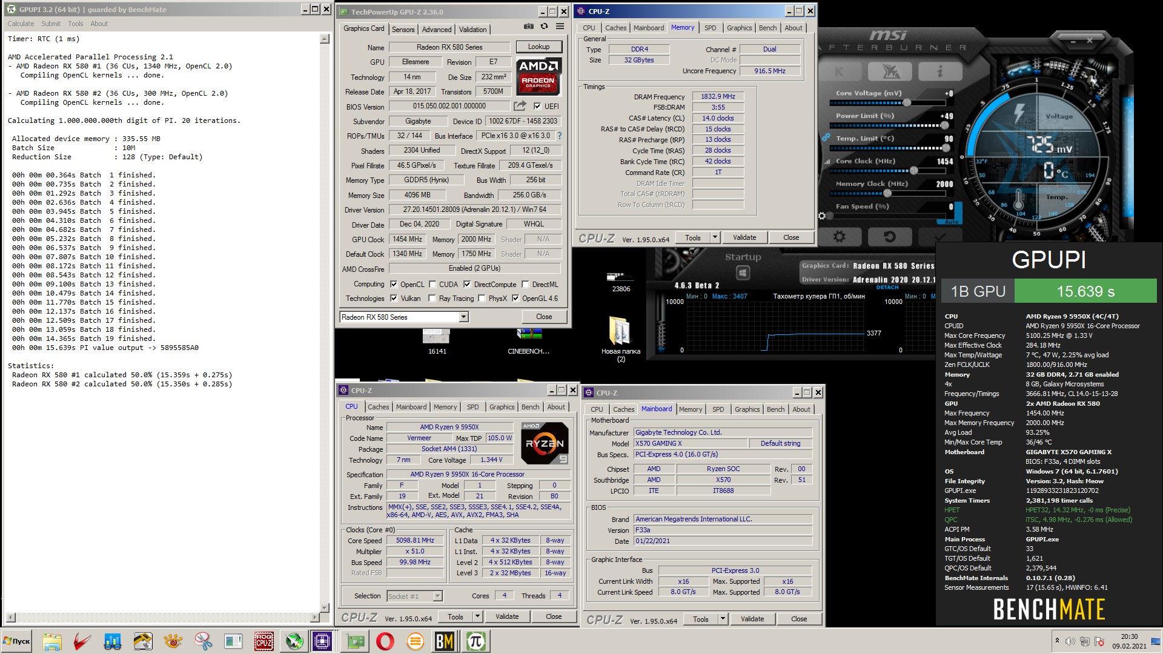Open the Socket #1 selection dropdown
This screenshot has height=654, width=1163.
click(x=415, y=596)
